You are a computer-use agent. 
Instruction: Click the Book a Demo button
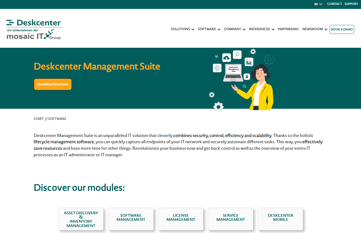(x=342, y=29)
